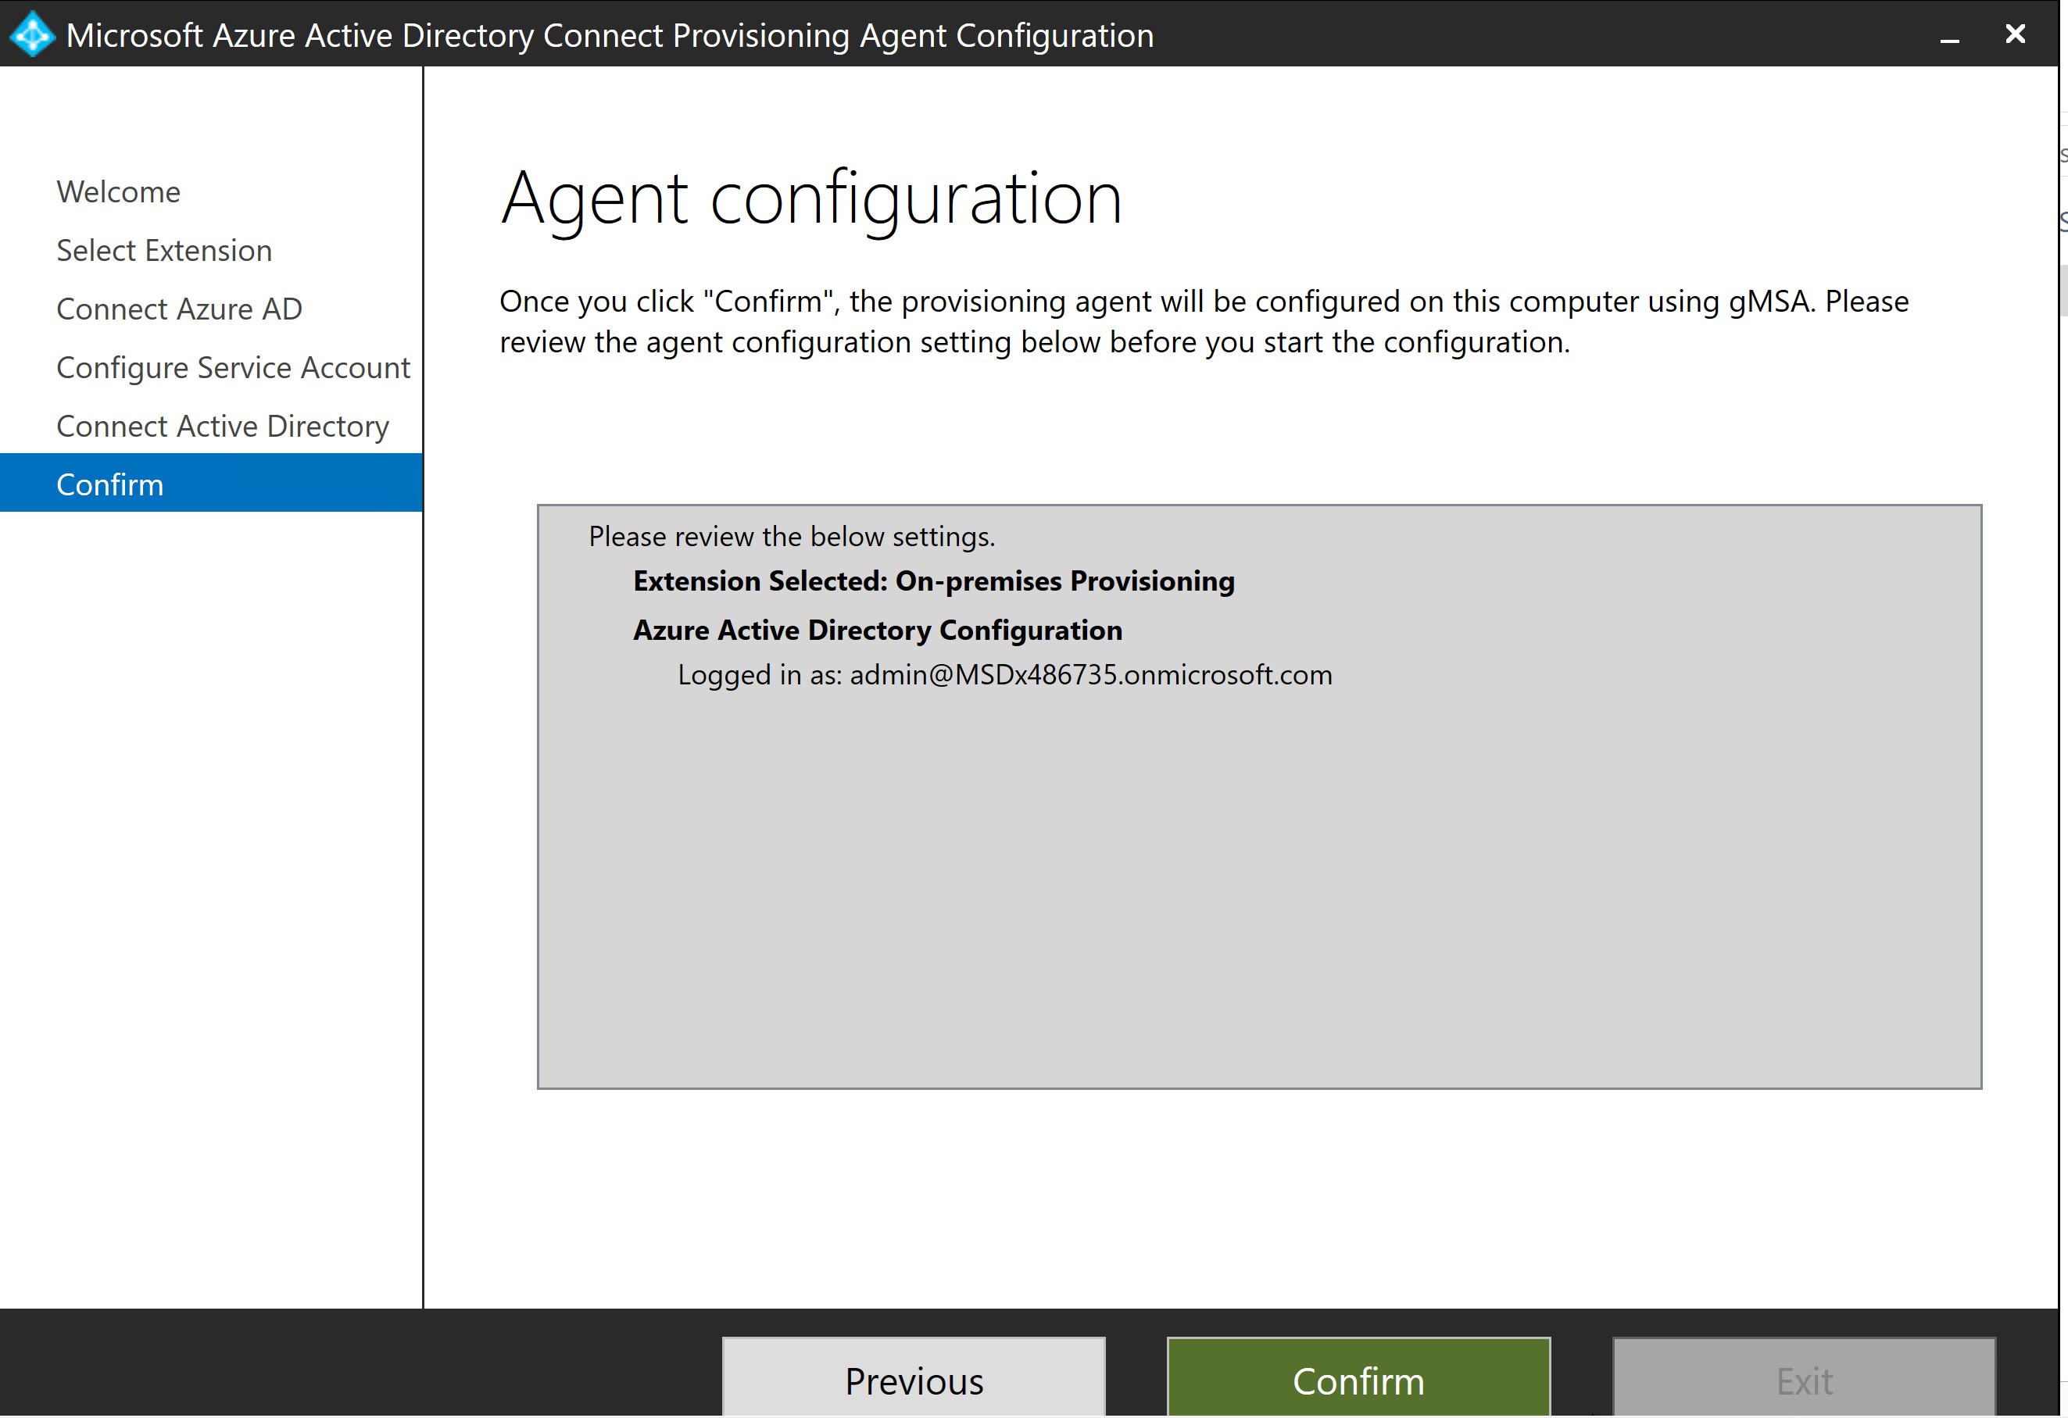Open Configure Service Account step
The height and width of the screenshot is (1418, 2068).
[x=234, y=366]
